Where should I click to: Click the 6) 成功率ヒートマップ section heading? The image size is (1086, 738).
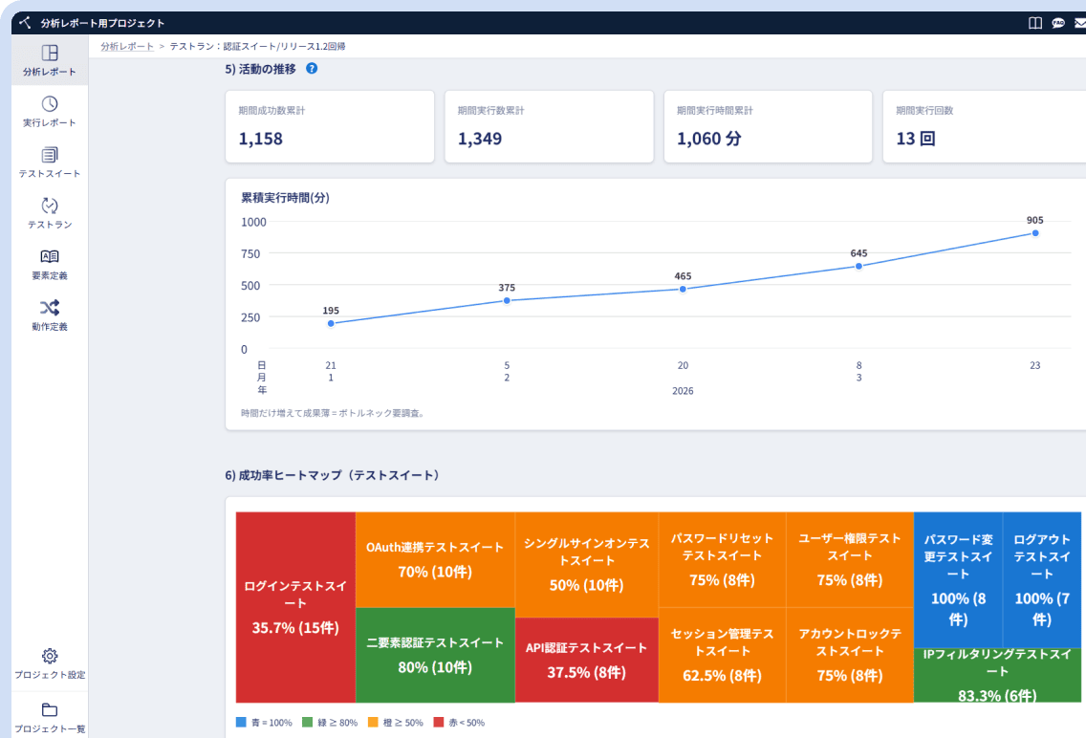tap(333, 476)
